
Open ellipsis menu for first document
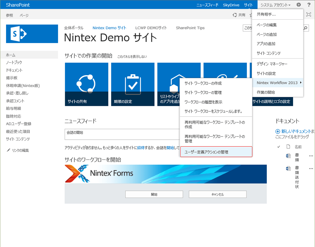(x=311, y=156)
